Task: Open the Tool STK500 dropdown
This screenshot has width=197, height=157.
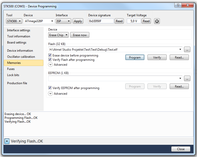Action: 14,21
